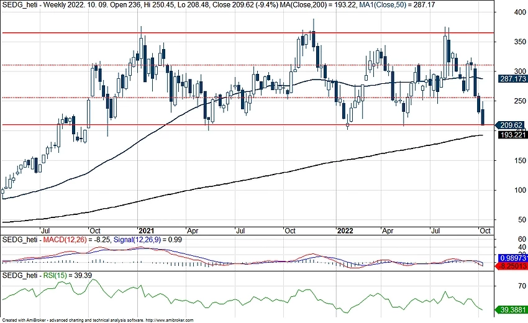
Task: Click the 300 price axis label
Action: pos(520,71)
